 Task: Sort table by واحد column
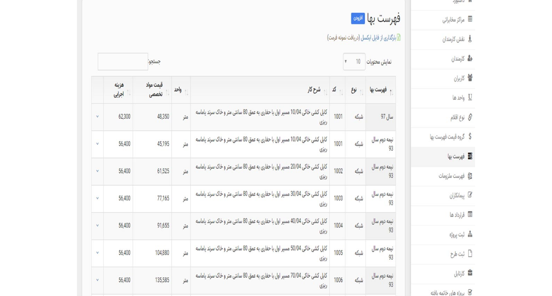pos(181,90)
